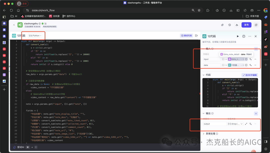270x153 pixels.
Task: Edit the xiaohongshu workflow name pencil icon
Action: click(x=45, y=23)
